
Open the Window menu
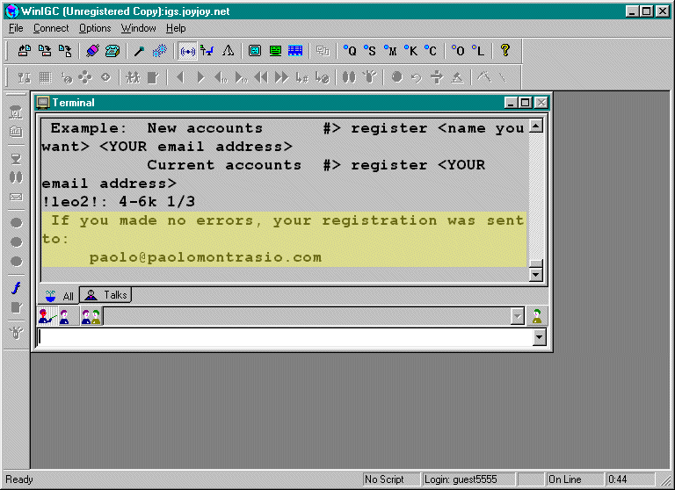coord(138,28)
